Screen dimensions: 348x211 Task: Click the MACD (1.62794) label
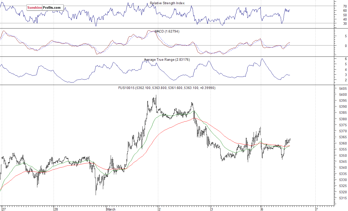pyautogui.click(x=167, y=31)
